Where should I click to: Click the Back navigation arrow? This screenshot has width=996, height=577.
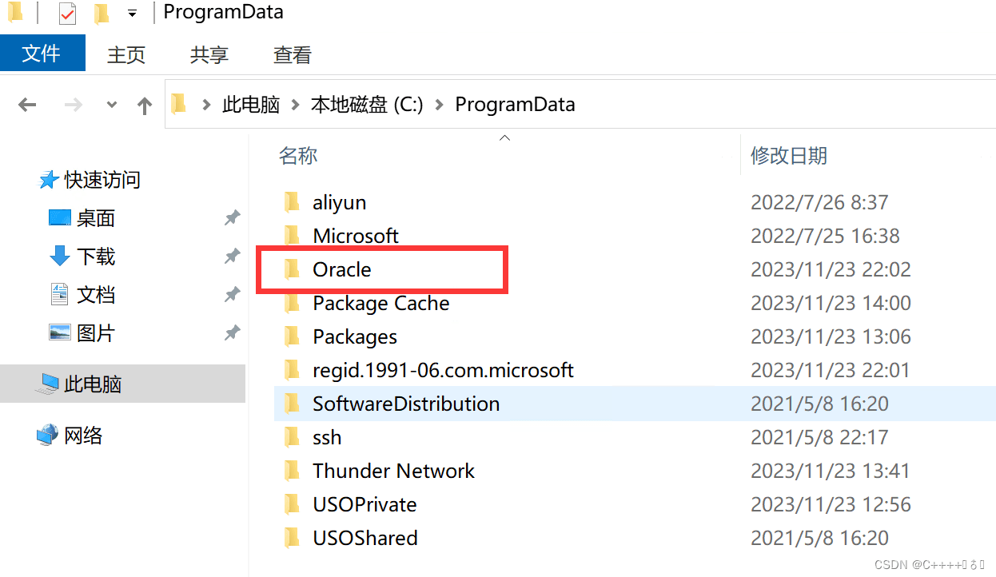pyautogui.click(x=27, y=105)
